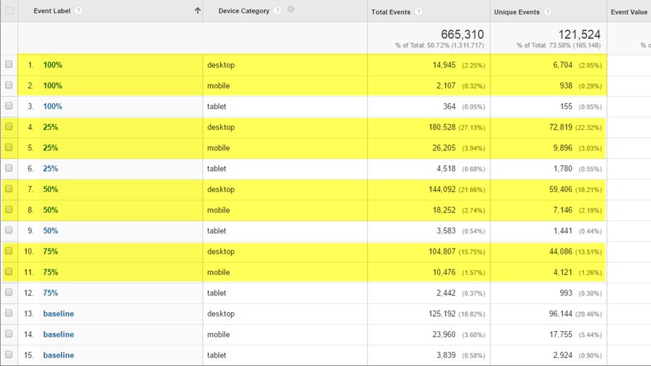Viewport: 651px width, 366px height.
Task: Open Event Label help question mark icon
Action: 78,11
